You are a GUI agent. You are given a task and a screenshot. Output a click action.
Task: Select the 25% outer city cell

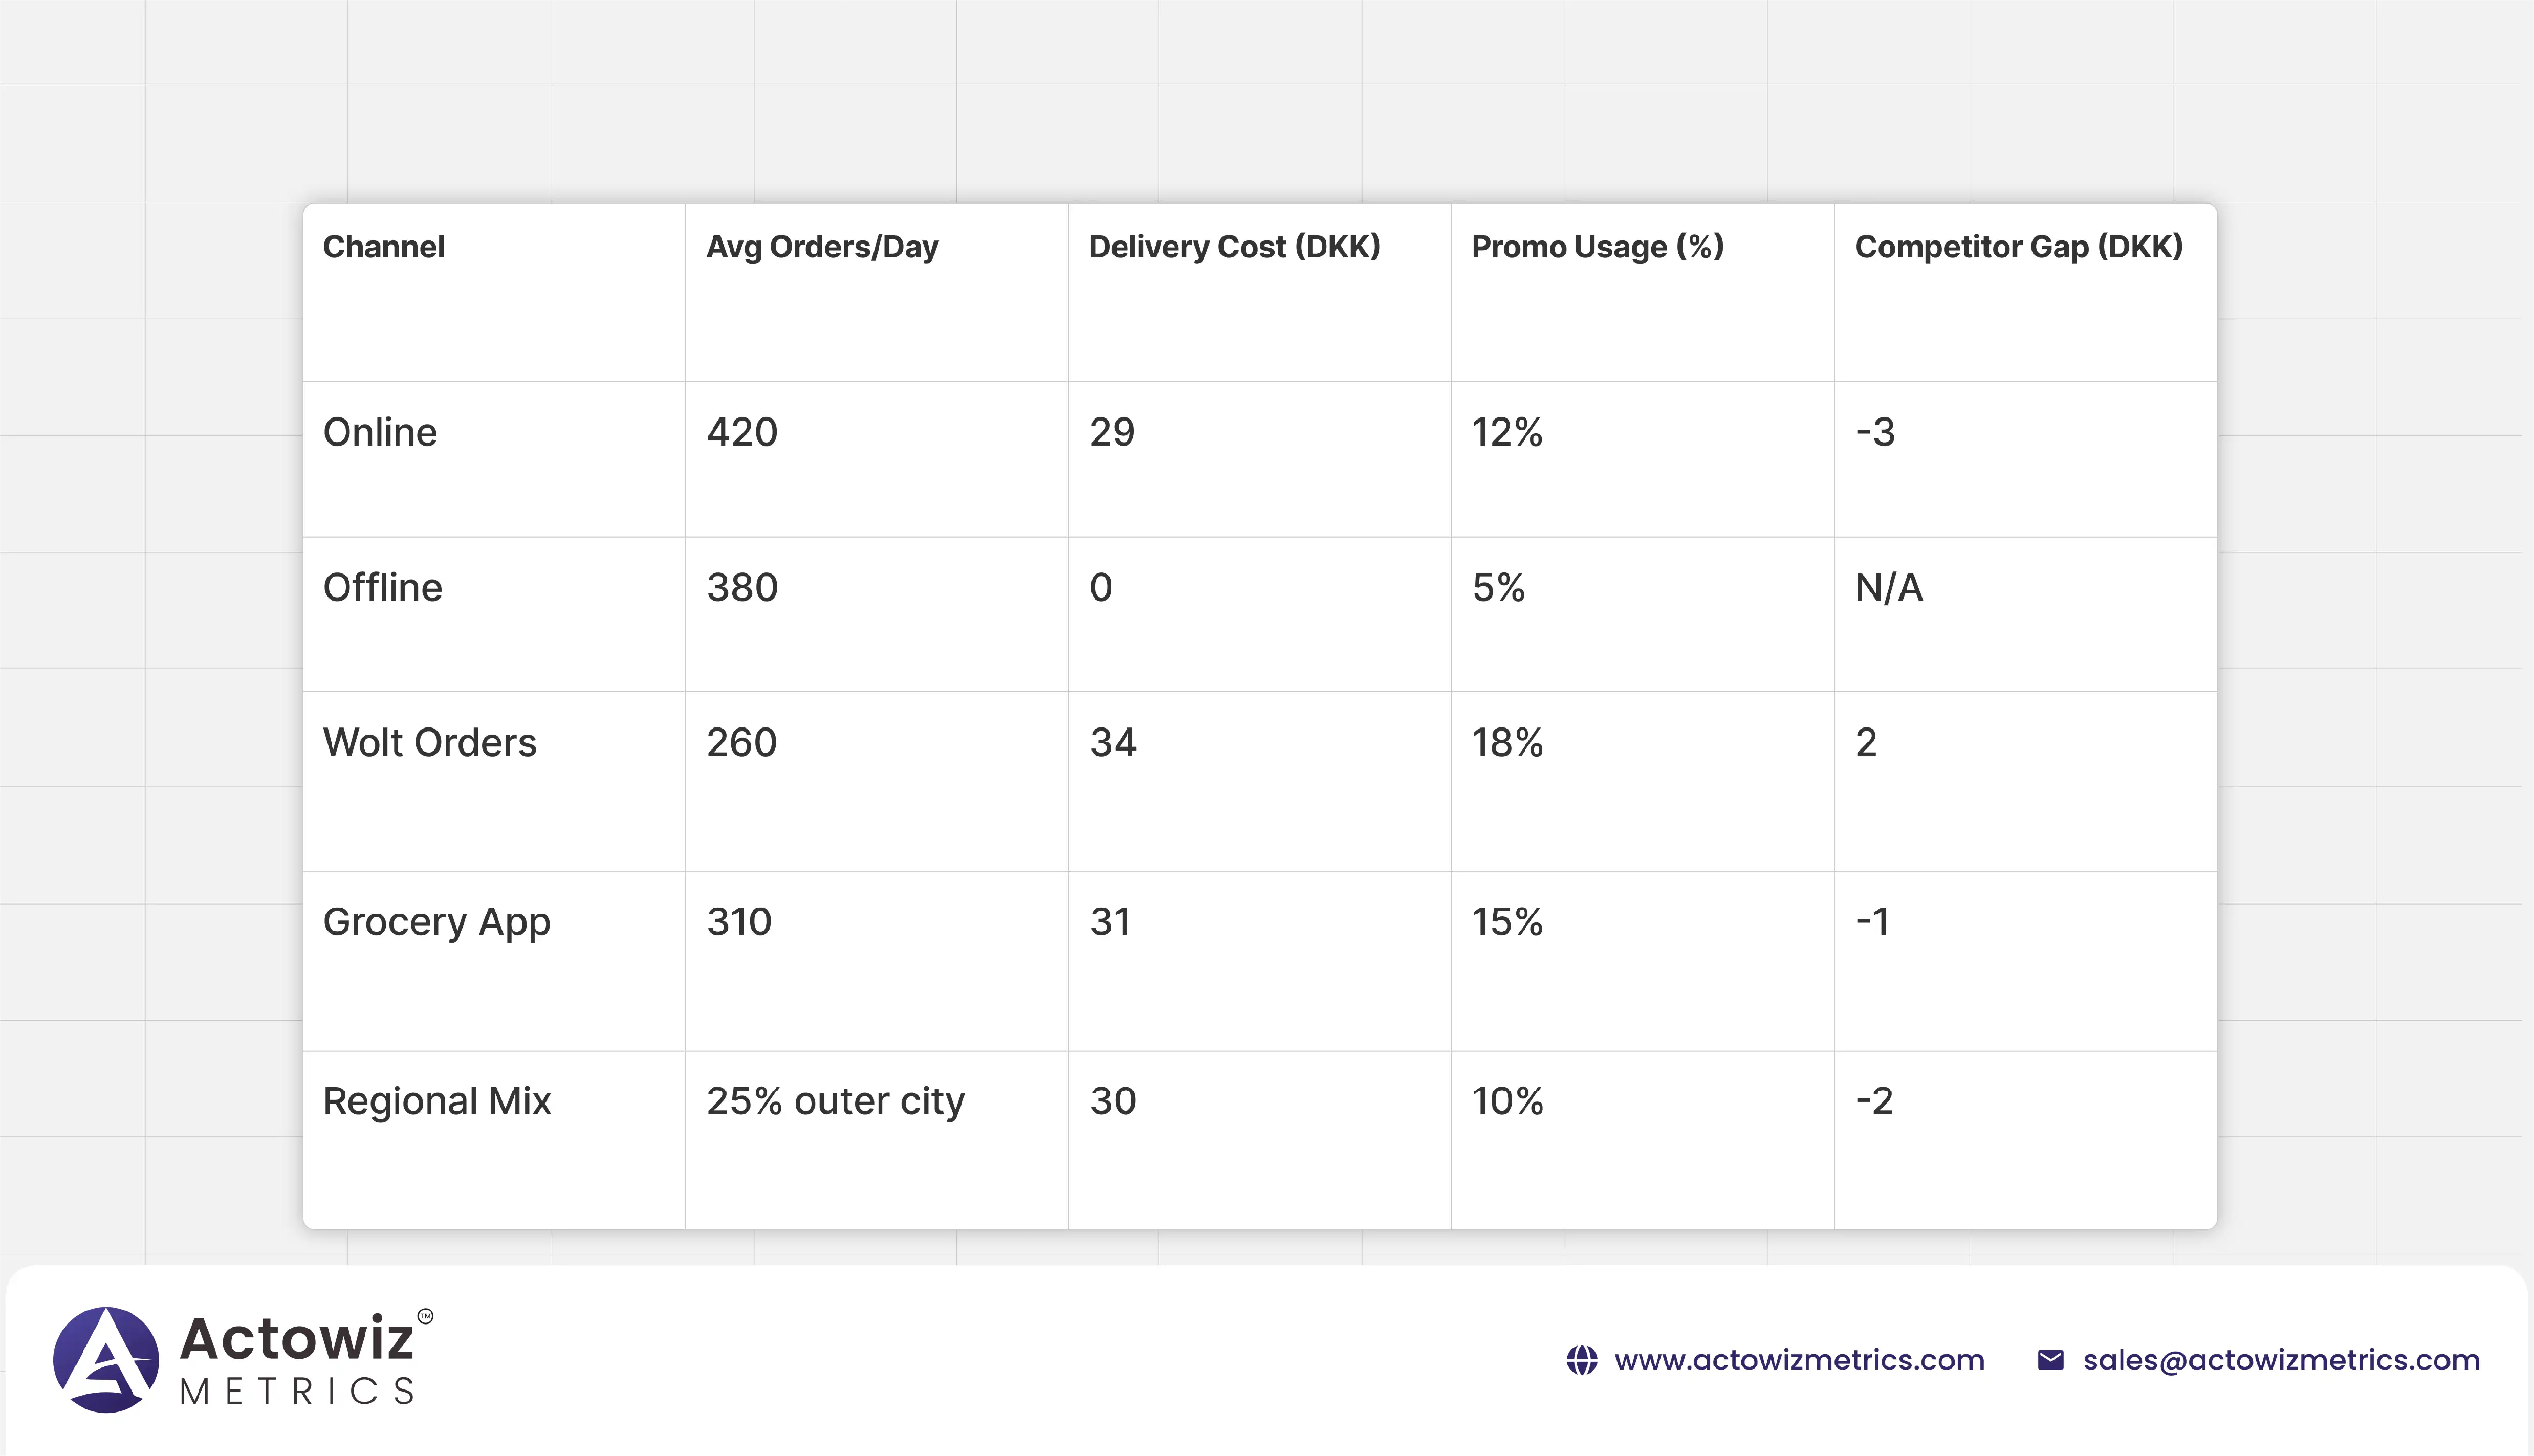835,1101
